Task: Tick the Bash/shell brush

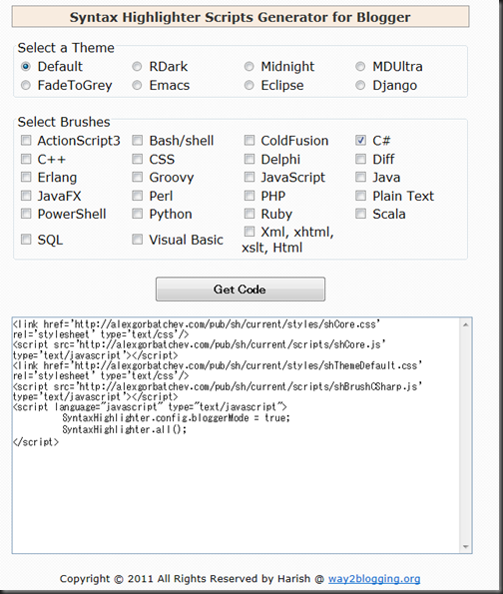Action: (x=137, y=141)
